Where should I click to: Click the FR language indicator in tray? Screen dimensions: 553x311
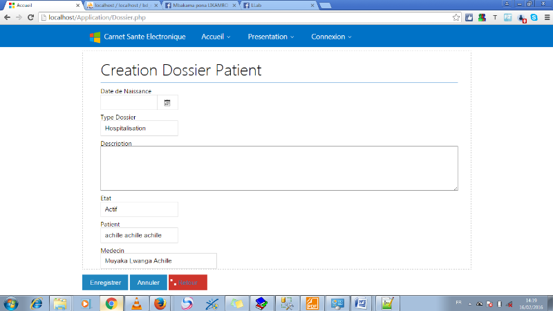[458, 303]
